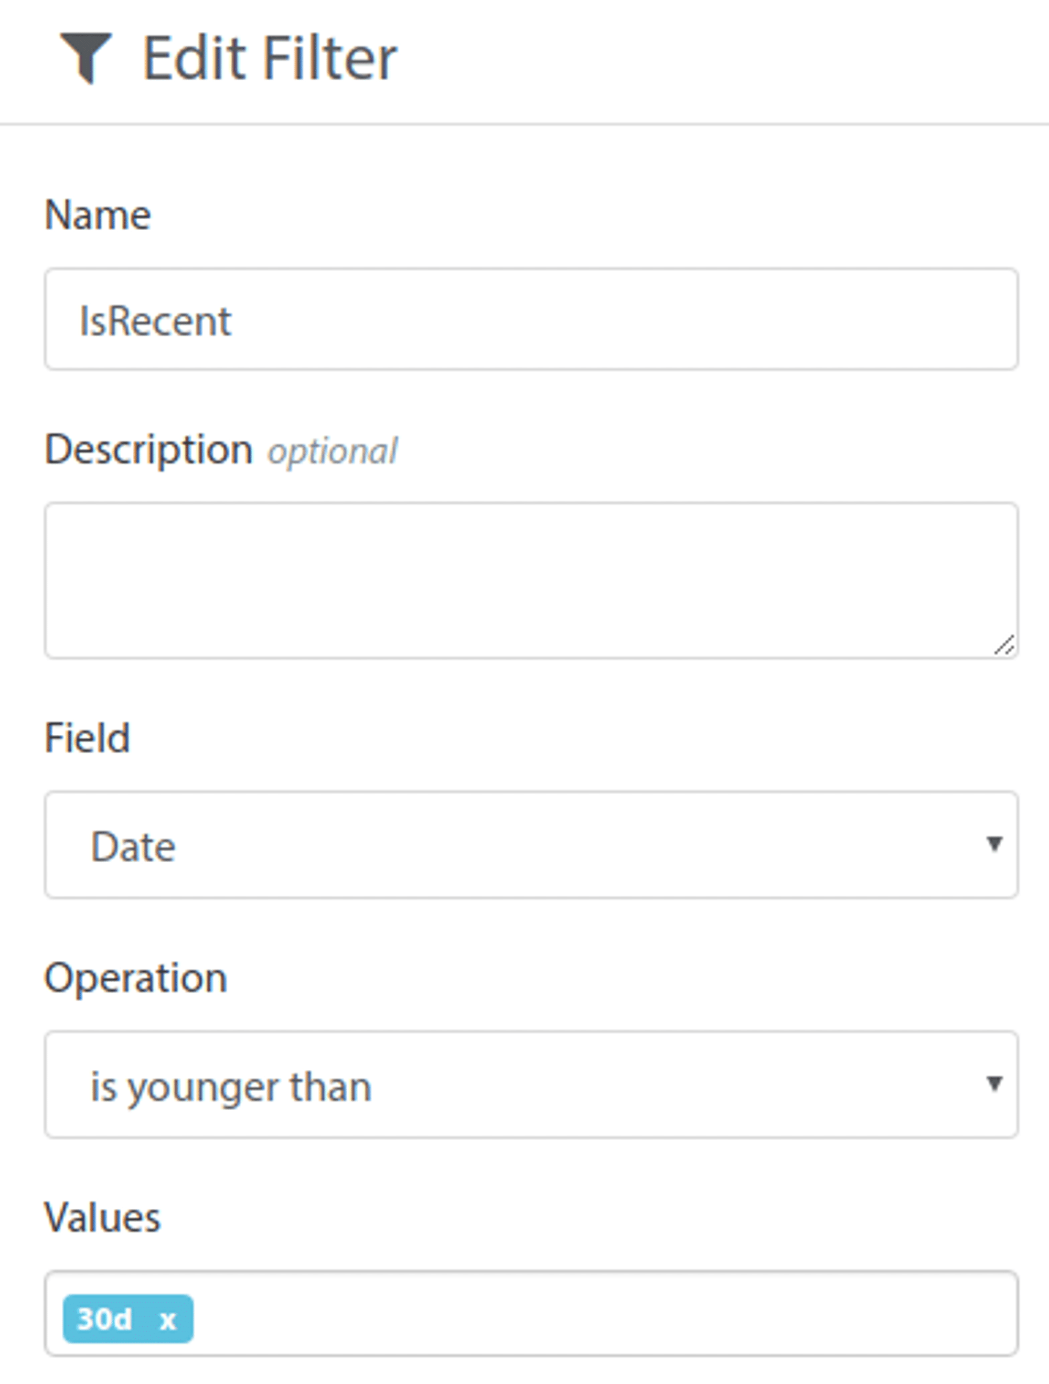Remove the 30d value tag

[167, 1319]
